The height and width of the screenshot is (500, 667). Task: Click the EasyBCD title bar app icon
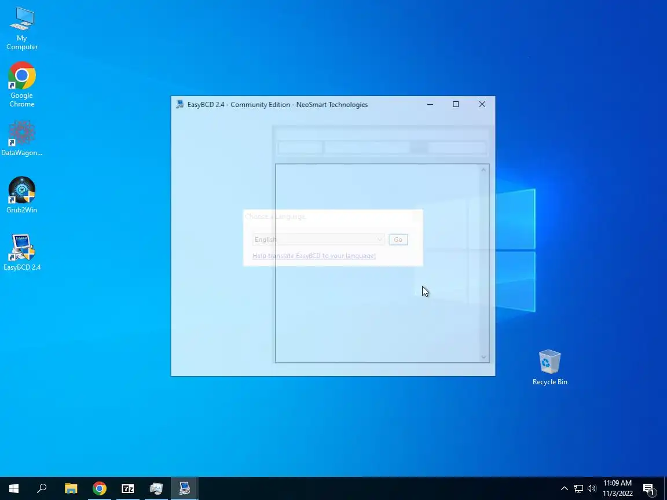180,104
